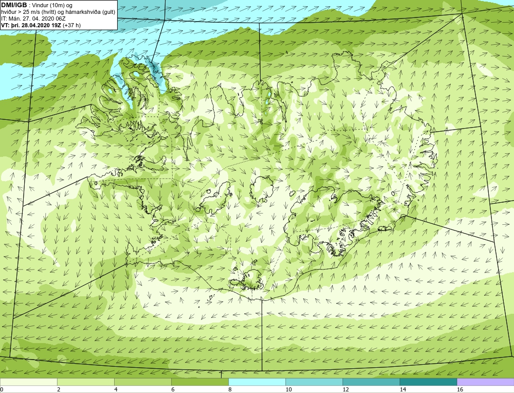Image resolution: width=514 pixels, height=393 pixels.
Task: Click the 14–16 m/s dark teal legend swatch
Action: (428, 382)
